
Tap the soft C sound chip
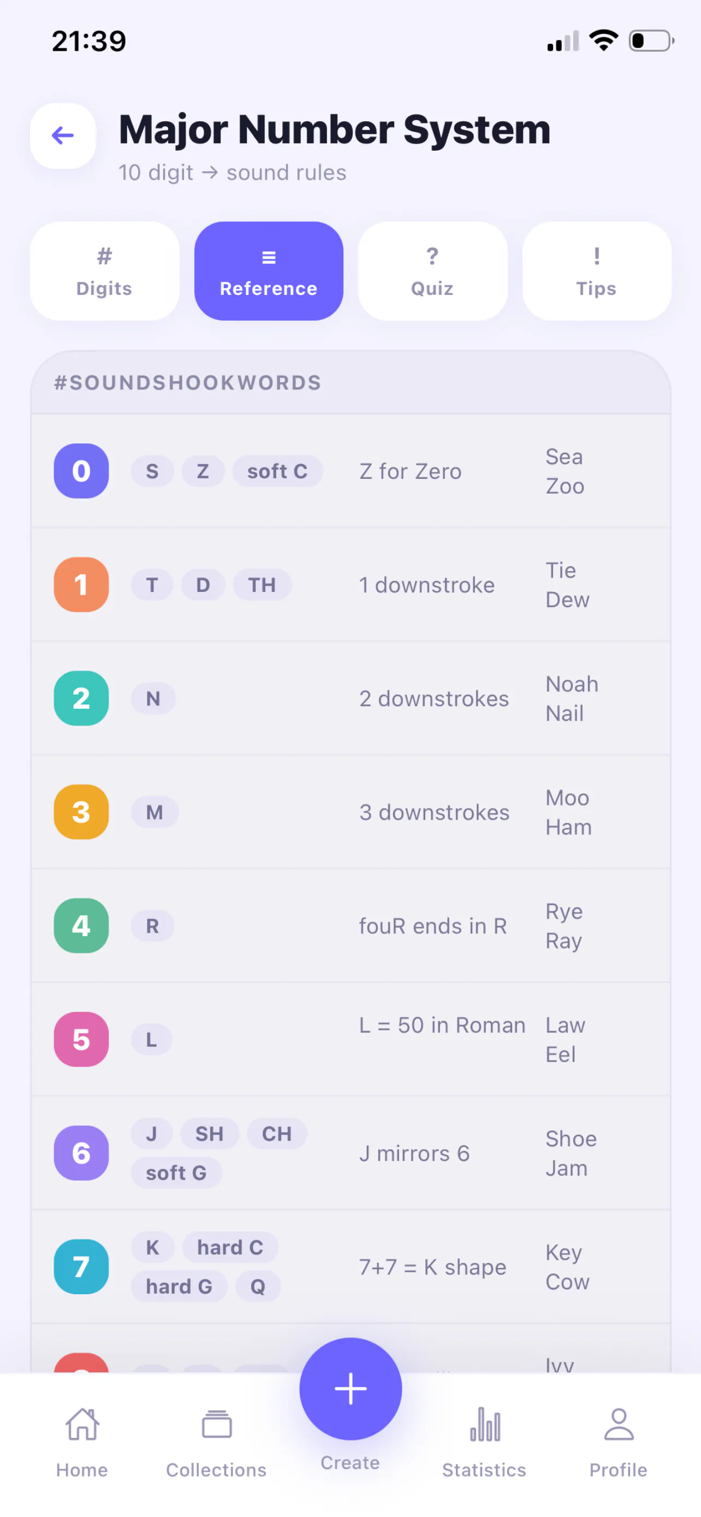[277, 471]
